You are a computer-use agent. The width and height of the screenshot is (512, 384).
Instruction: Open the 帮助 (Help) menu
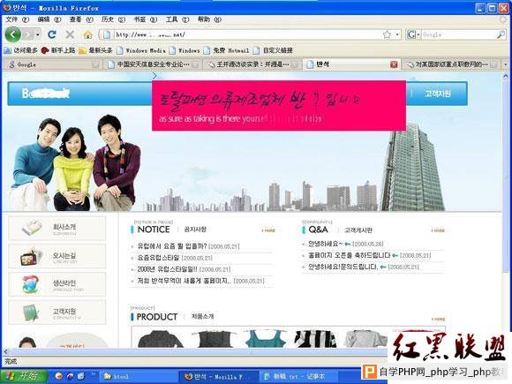(209, 19)
